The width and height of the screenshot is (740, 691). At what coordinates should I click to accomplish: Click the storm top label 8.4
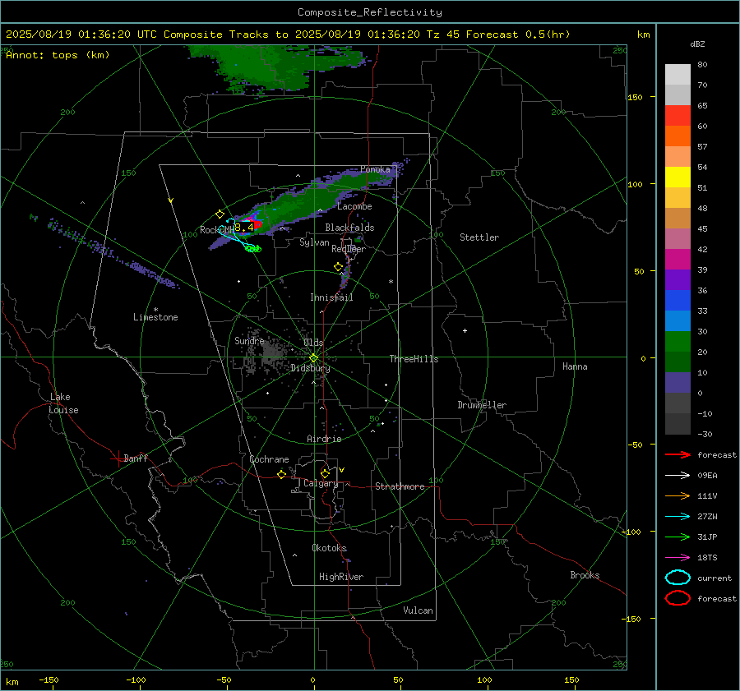[244, 228]
